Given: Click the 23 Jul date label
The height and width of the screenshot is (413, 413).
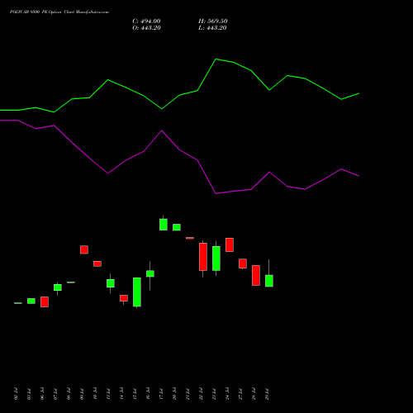Looking at the screenshot, I should click(214, 394).
